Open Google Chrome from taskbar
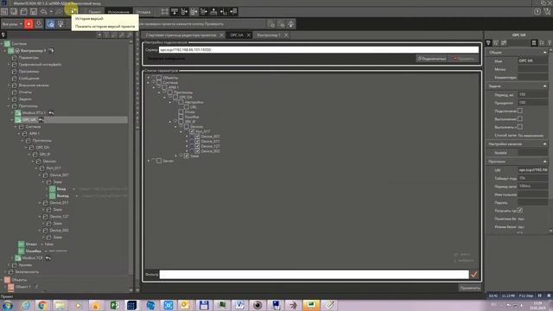This screenshot has width=553, height=311. pos(42,305)
